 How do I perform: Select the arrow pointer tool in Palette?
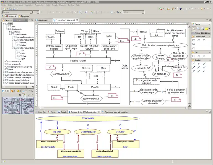point(194,28)
